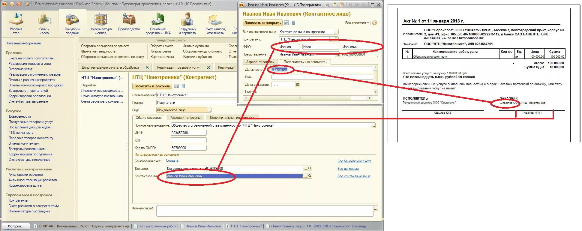This screenshot has width=582, height=231.
Task: Open the Договор field magnifier lookup
Action: 310,169
